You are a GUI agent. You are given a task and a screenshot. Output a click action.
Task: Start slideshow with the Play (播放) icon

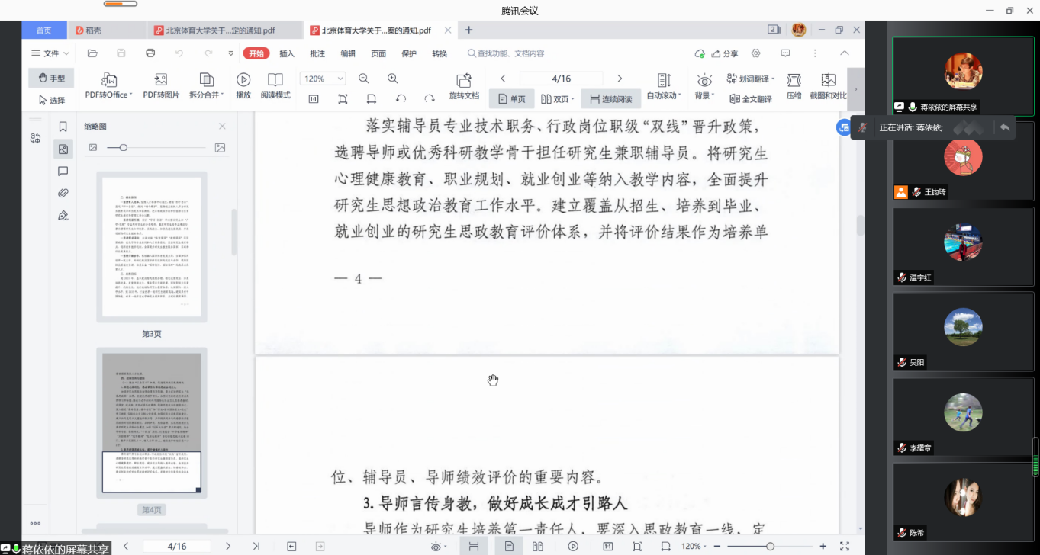[x=243, y=80]
